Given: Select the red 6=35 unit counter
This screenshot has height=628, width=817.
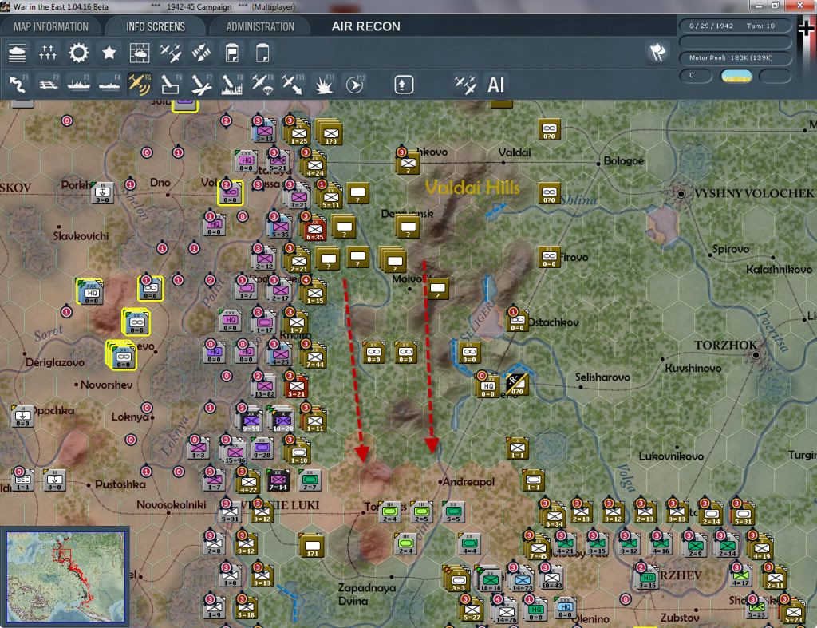Looking at the screenshot, I should [314, 229].
